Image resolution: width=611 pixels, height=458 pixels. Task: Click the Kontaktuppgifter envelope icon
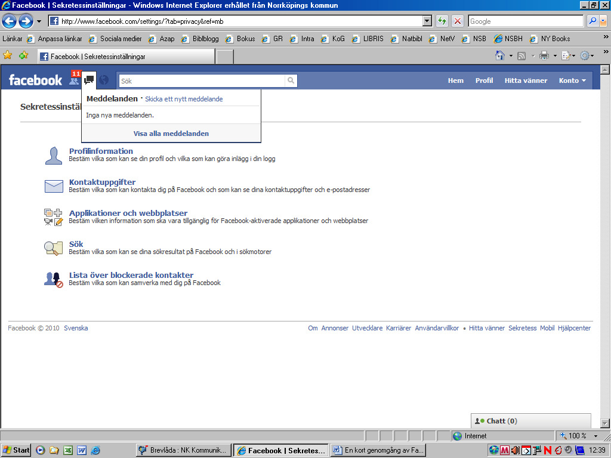coord(54,186)
